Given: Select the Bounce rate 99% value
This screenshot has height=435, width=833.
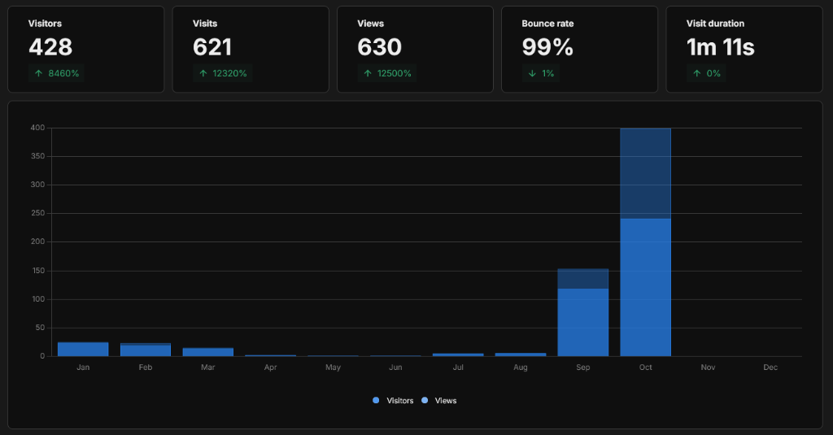Looking at the screenshot, I should tap(547, 48).
